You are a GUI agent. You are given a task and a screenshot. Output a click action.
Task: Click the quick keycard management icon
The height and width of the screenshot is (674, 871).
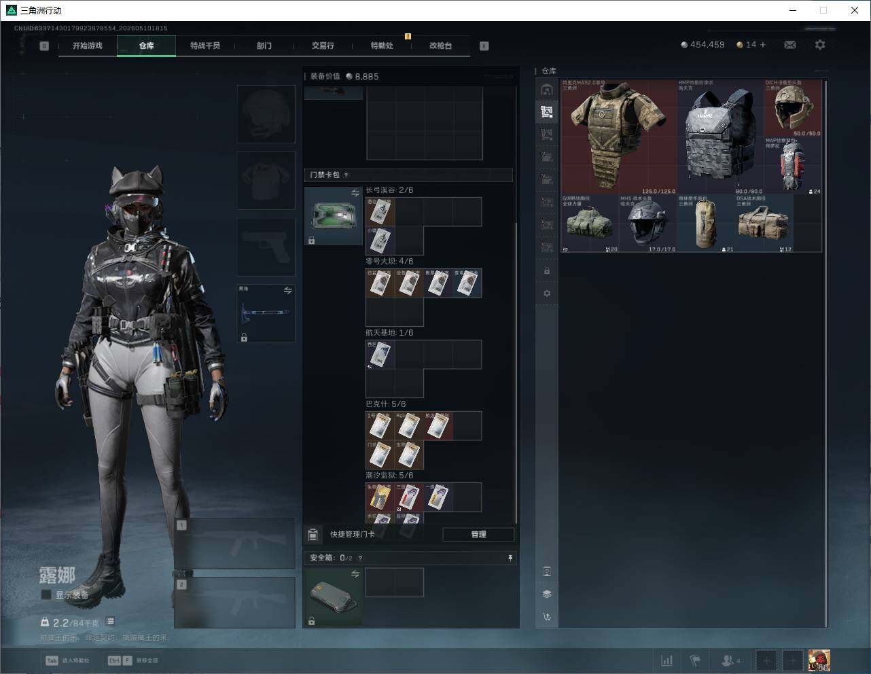pos(313,535)
